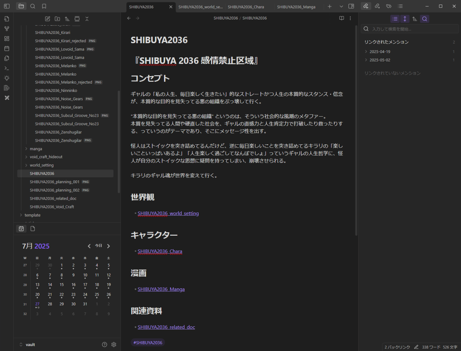Viewport: 461px width, 351px height.
Task: Navigate back with the left arrow
Action: (129, 18)
